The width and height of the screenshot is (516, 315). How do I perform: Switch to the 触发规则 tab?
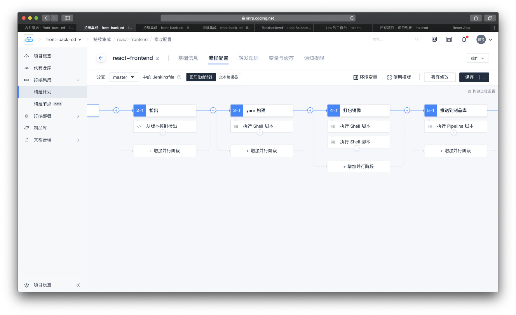pyautogui.click(x=248, y=58)
